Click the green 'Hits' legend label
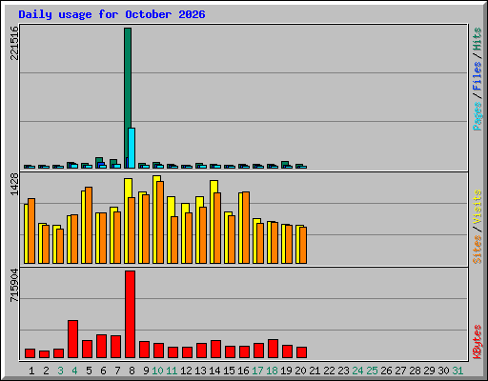 pos(478,39)
